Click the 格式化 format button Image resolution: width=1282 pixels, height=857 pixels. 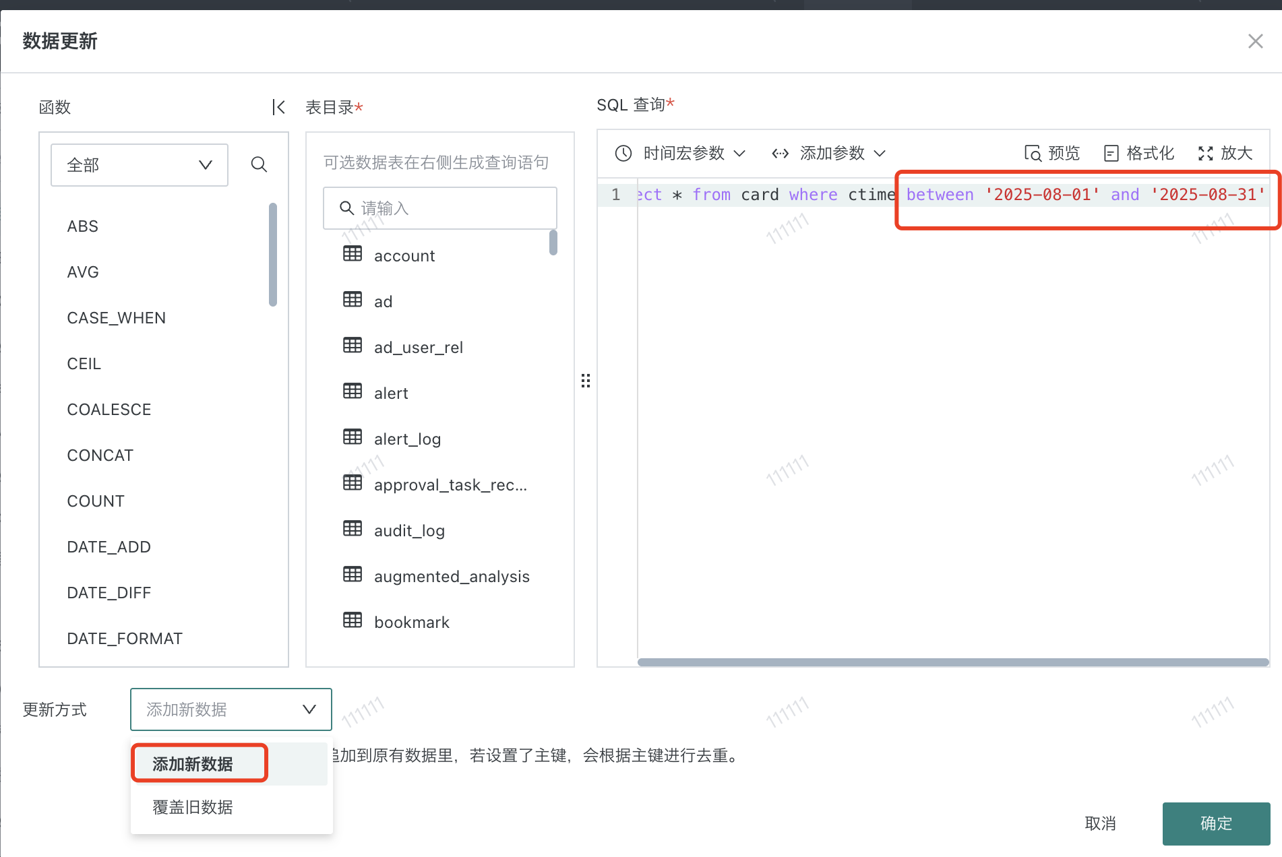1139,154
